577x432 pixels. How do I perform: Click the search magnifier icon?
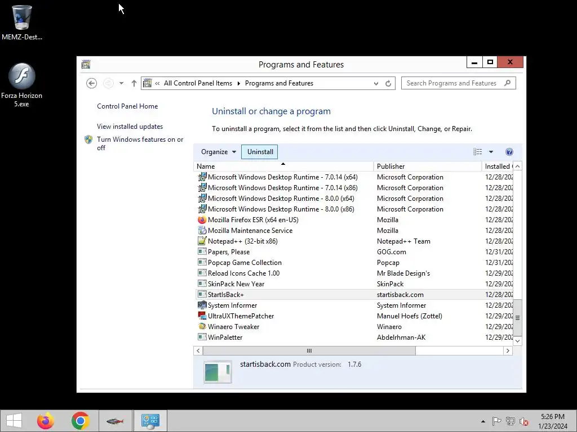coord(508,83)
